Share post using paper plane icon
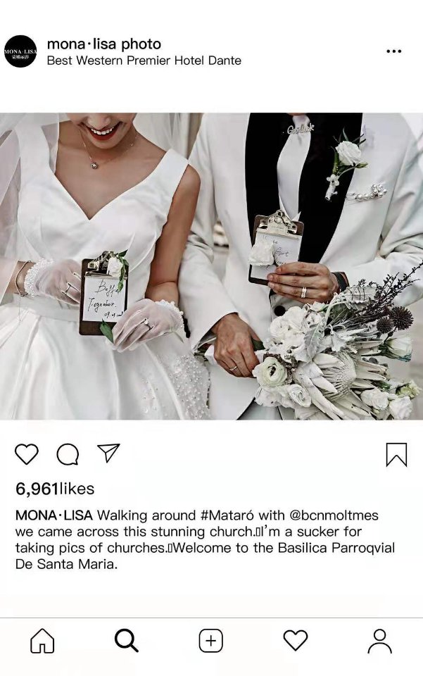423x676 pixels. [x=108, y=453]
